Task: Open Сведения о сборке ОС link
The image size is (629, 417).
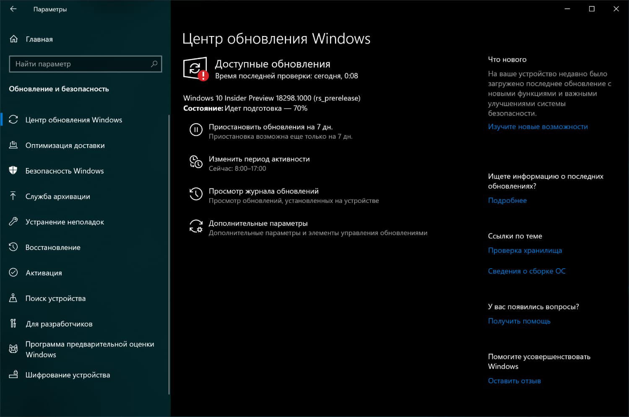Action: 527,271
